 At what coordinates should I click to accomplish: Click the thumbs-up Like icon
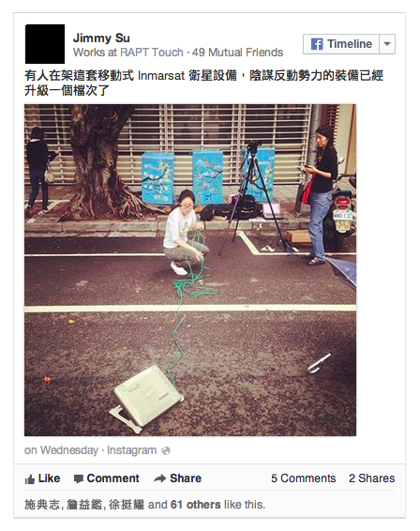(x=30, y=478)
